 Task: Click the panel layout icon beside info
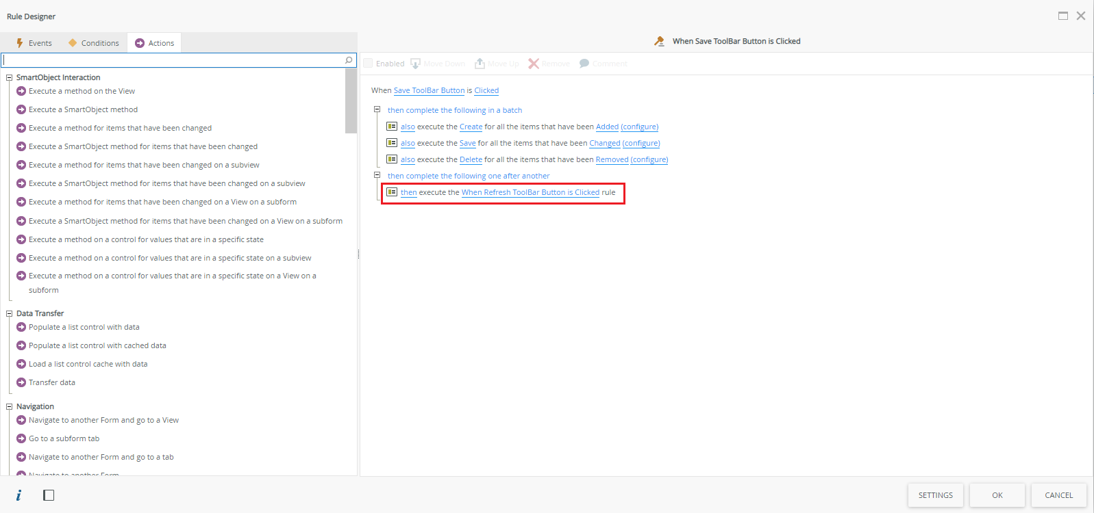[x=49, y=495]
